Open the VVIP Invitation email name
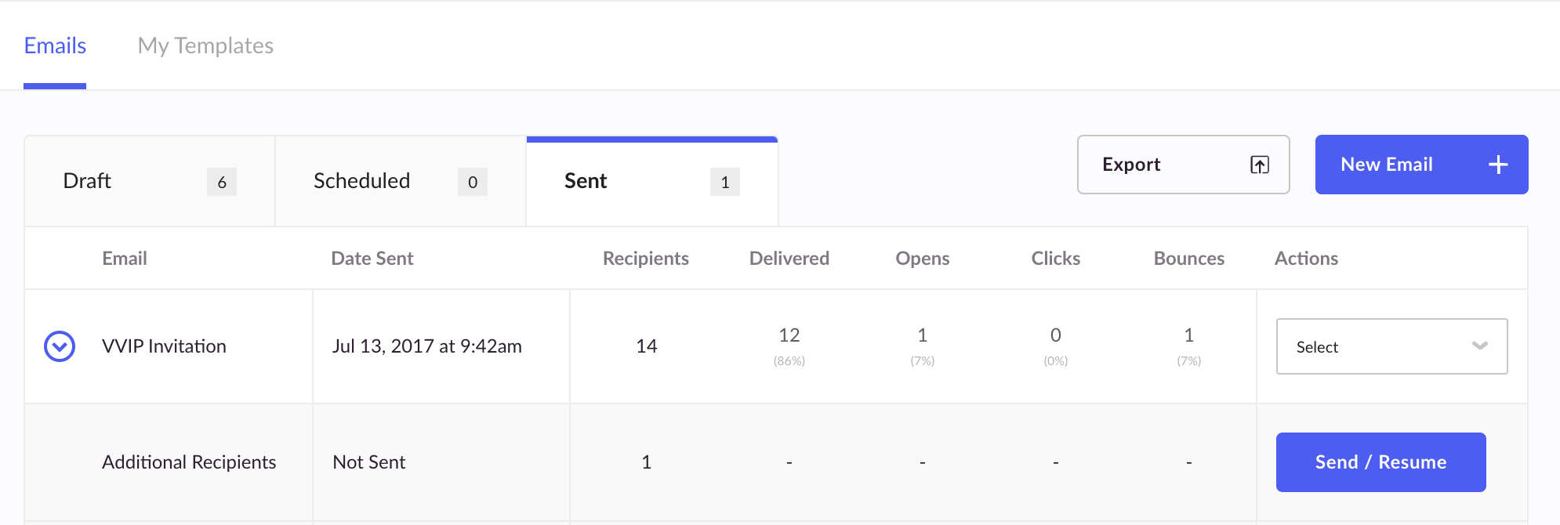Viewport: 1560px width, 525px height. [164, 346]
